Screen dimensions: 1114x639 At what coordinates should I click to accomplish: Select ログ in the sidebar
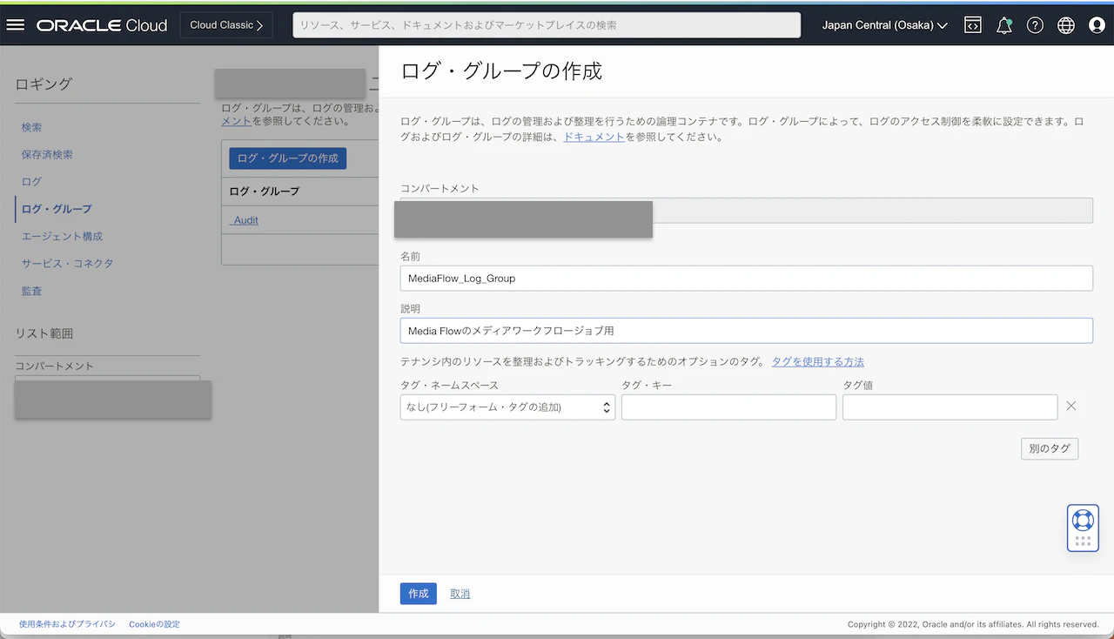(31, 181)
